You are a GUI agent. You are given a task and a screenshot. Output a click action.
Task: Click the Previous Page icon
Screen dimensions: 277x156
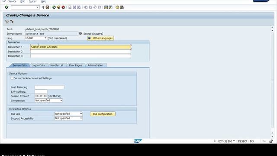point(90,7)
